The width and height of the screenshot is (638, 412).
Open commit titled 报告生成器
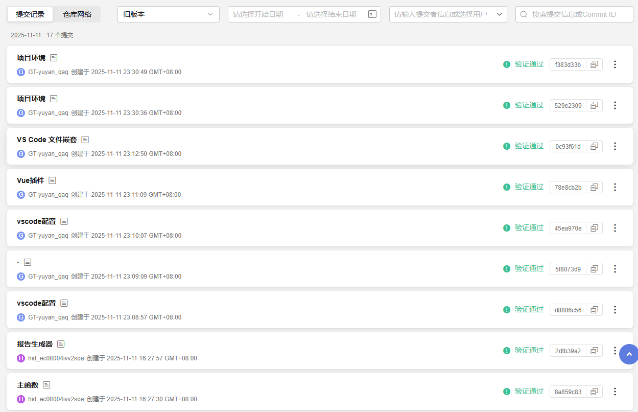coord(35,344)
